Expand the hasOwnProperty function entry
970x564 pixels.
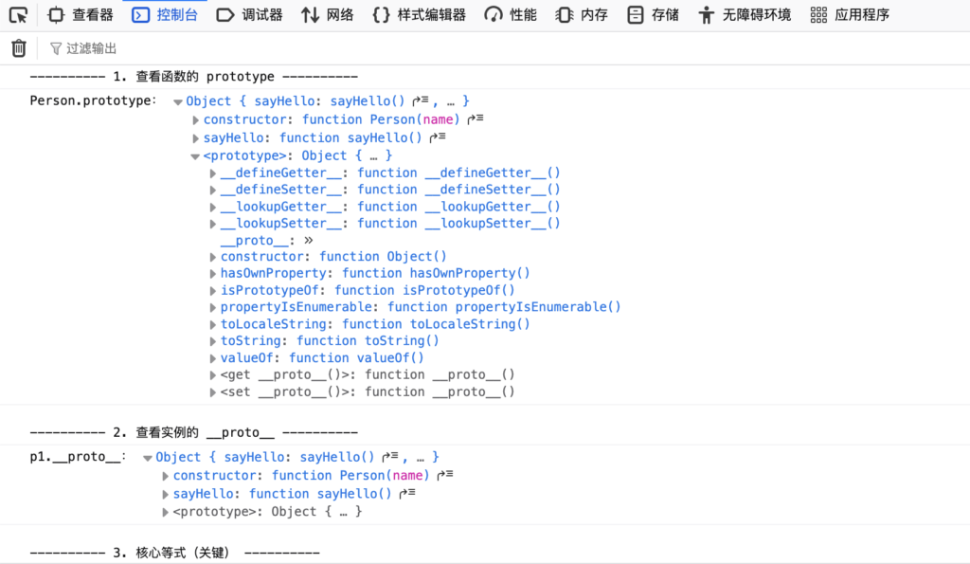pyautogui.click(x=213, y=274)
